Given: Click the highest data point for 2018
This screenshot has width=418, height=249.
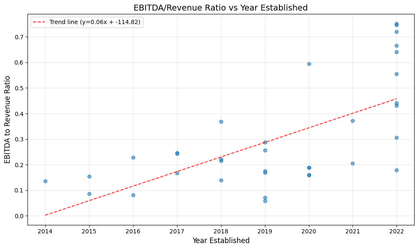Looking at the screenshot, I should coord(221,122).
